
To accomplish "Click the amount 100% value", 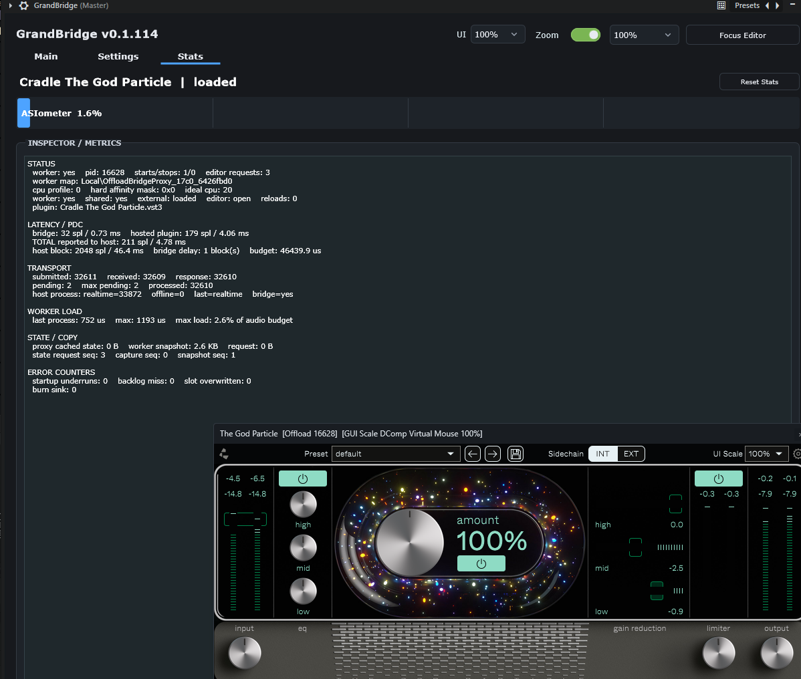I will (491, 541).
